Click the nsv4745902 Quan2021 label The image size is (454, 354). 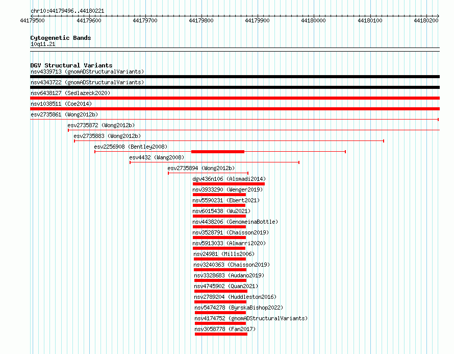pos(226,286)
